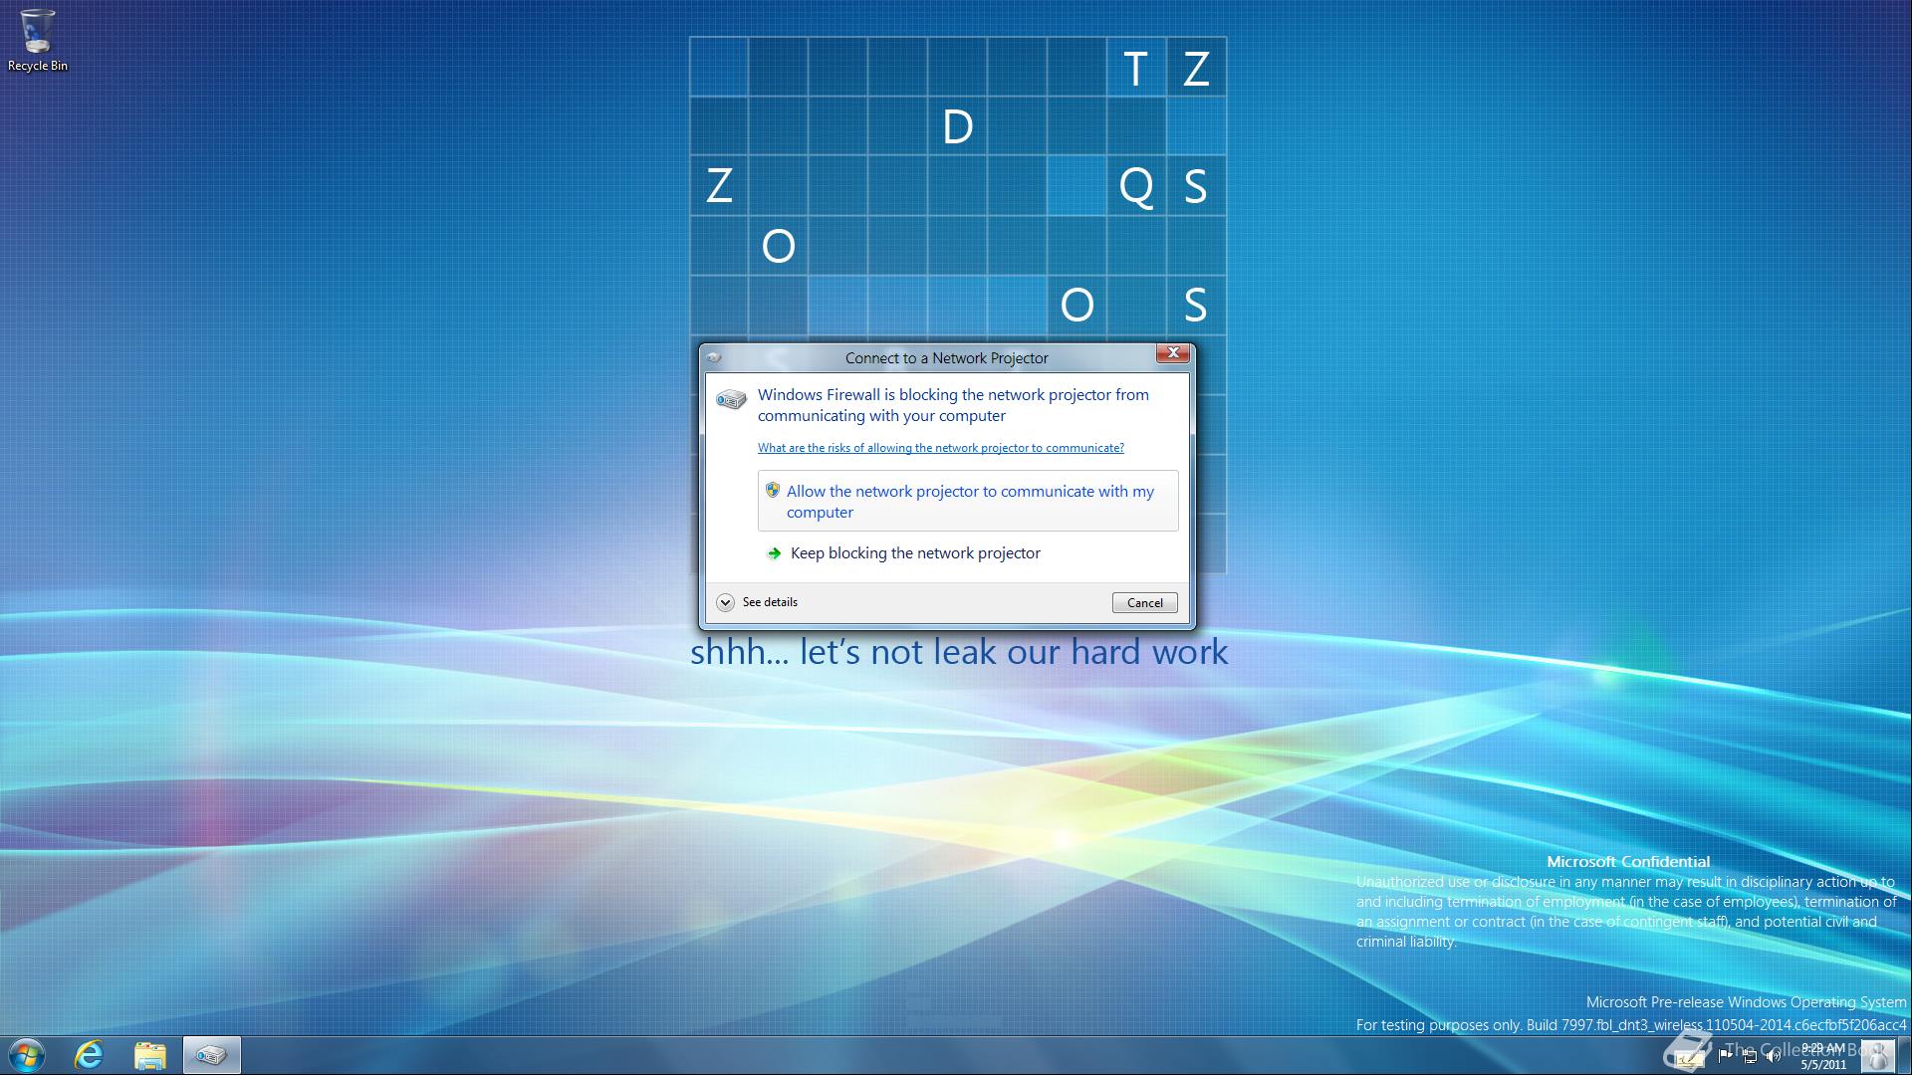Open Windows Explorer from the taskbar
This screenshot has width=1912, height=1075.
pyautogui.click(x=150, y=1055)
